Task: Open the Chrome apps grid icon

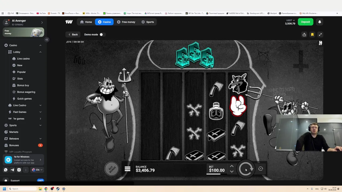Action: tap(3, 13)
